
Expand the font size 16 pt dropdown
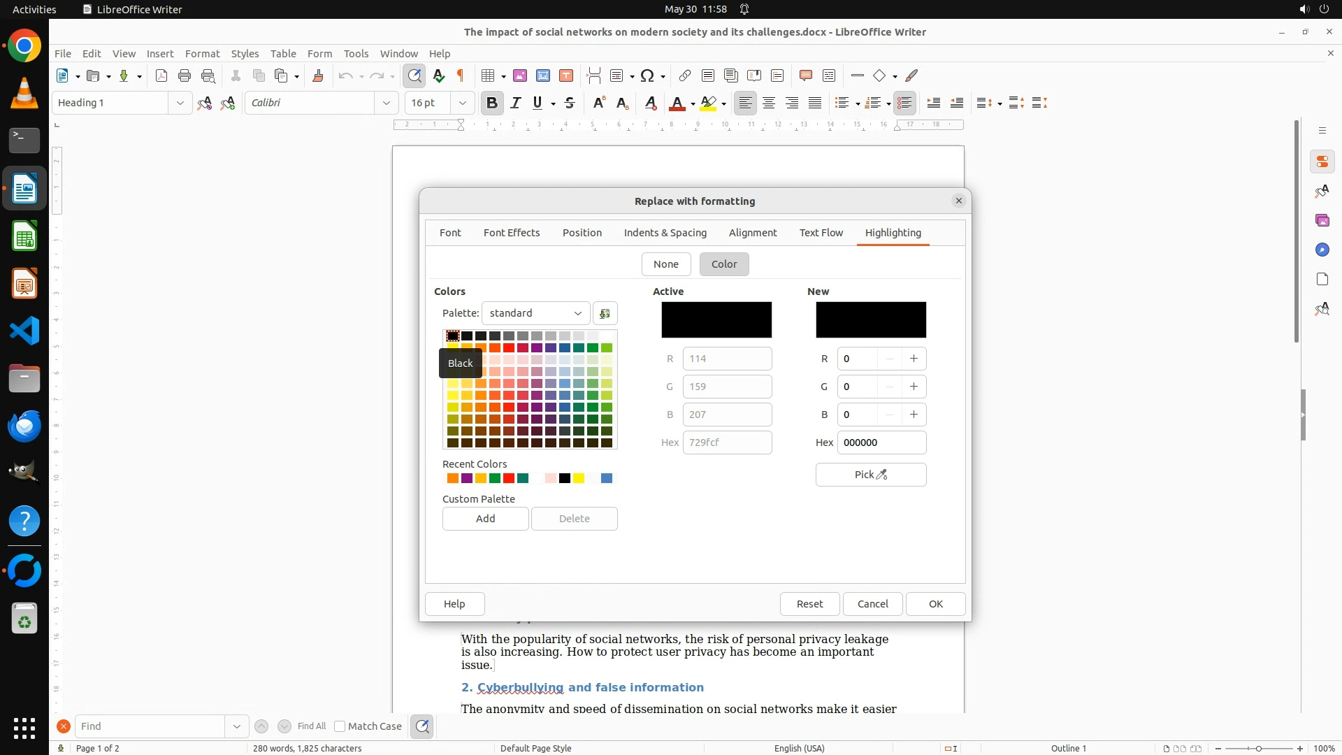pyautogui.click(x=462, y=103)
